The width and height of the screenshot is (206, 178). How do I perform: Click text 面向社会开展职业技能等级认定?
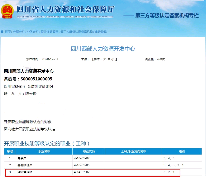29,129
